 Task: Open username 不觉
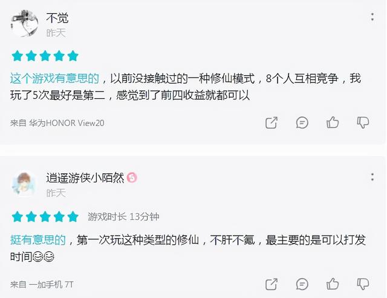click(57, 18)
